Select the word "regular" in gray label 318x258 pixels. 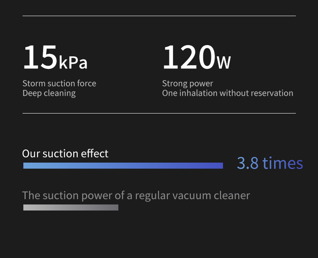[x=152, y=196]
